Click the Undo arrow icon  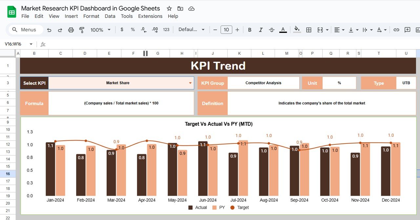pyautogui.click(x=49, y=30)
